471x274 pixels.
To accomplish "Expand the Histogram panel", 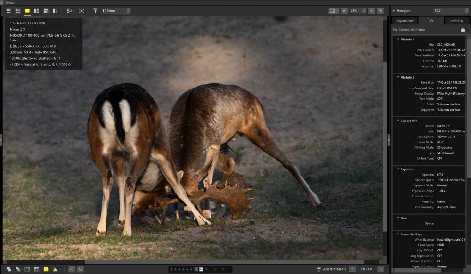I will pyautogui.click(x=394, y=11).
